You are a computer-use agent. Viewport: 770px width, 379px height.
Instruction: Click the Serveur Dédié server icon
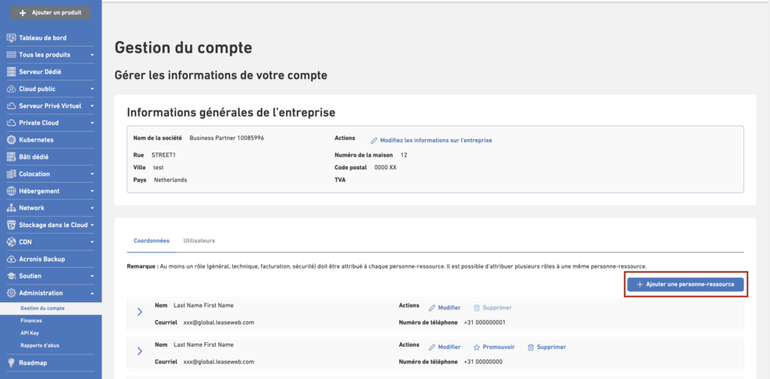click(x=11, y=71)
